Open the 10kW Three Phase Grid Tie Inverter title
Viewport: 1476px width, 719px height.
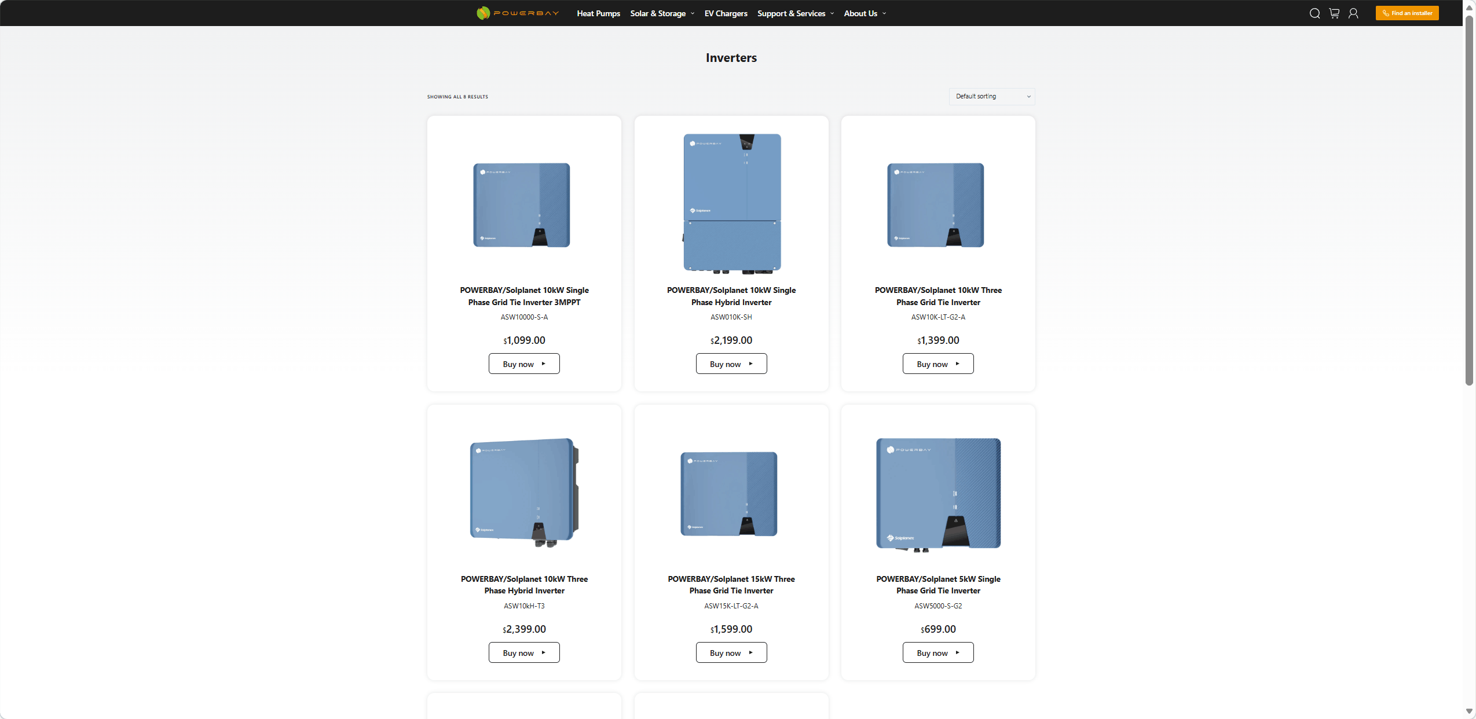tap(938, 296)
